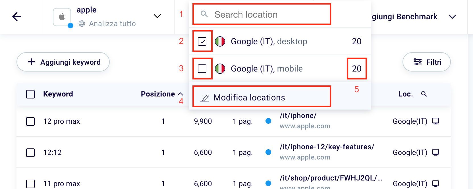Open the /it/iphone-12/key-features/ URL link
This screenshot has height=189, width=473.
[327, 147]
